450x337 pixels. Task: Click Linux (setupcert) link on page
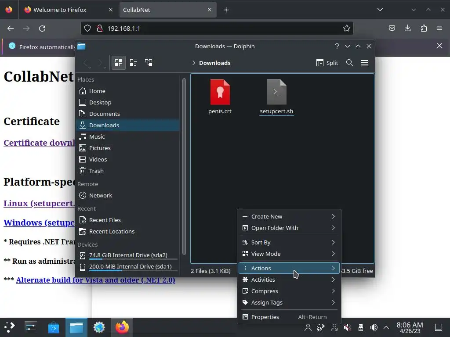point(39,204)
